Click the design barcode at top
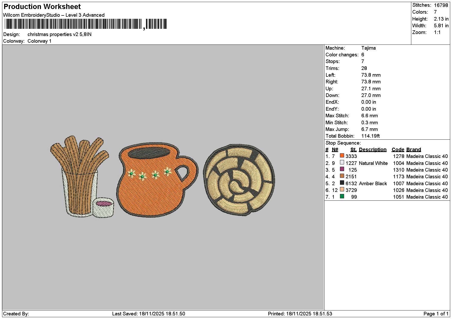The width and height of the screenshot is (452, 319). pos(86,24)
